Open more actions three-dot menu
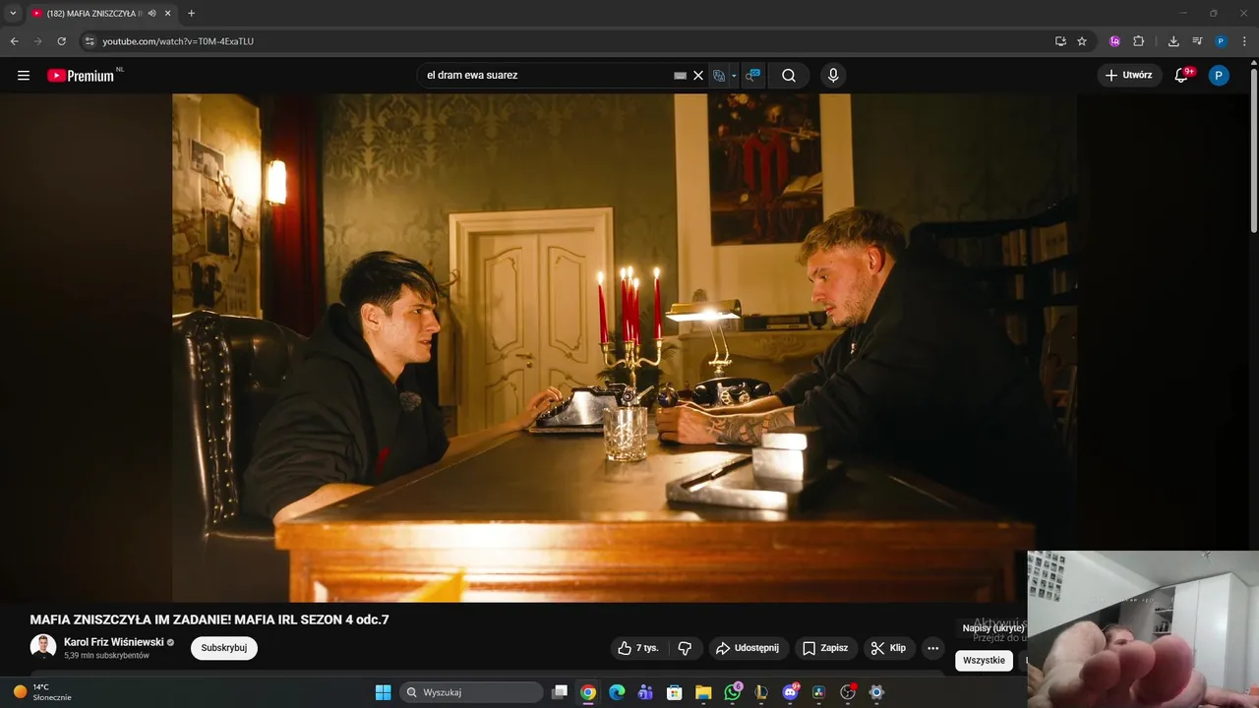The width and height of the screenshot is (1259, 708). tap(932, 648)
